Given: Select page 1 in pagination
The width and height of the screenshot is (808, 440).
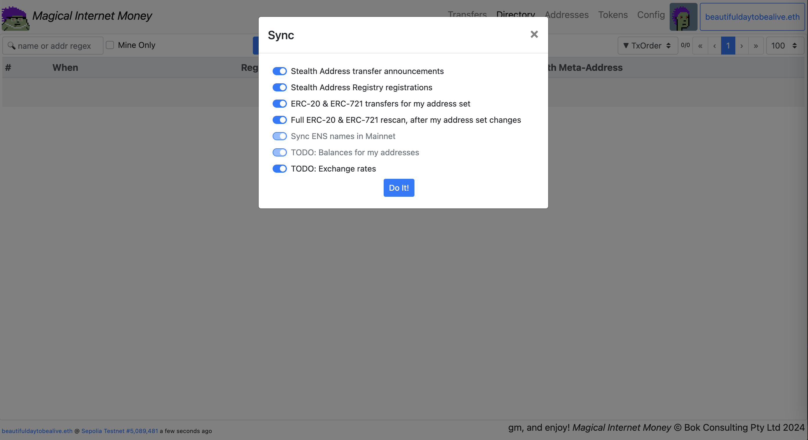Looking at the screenshot, I should (x=728, y=46).
